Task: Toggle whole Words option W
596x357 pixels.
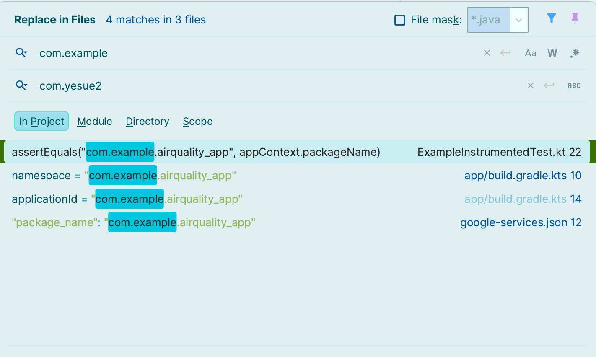Action: click(x=552, y=53)
